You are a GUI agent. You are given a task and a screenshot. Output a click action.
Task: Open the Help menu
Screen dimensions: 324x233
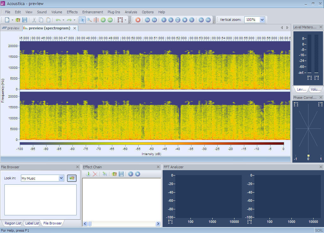pos(162,12)
